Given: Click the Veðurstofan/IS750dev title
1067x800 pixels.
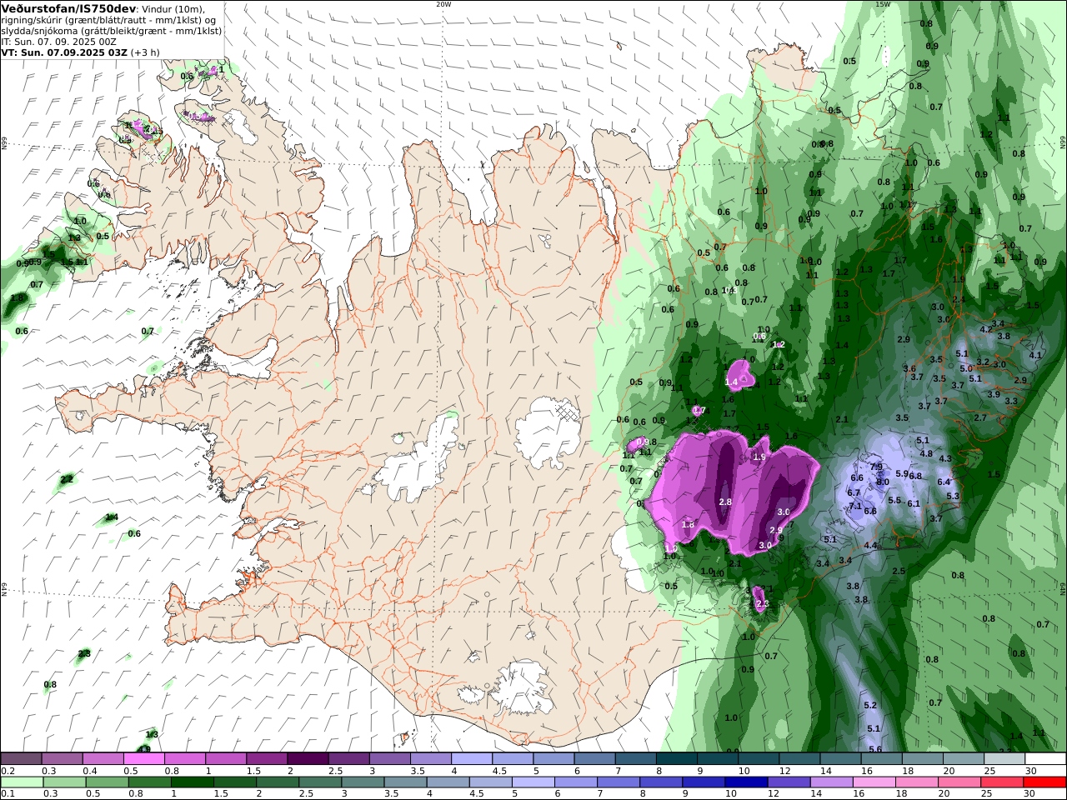Looking at the screenshot, I should pyautogui.click(x=68, y=8).
